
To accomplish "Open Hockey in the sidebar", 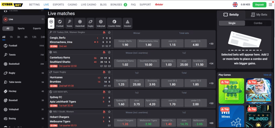I will (24, 91).
